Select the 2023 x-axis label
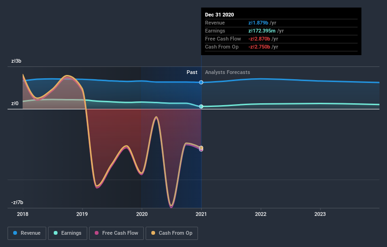The image size is (387, 247). click(320, 214)
